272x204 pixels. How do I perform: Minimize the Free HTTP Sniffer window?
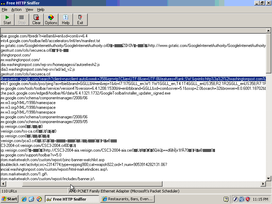point(257,3)
